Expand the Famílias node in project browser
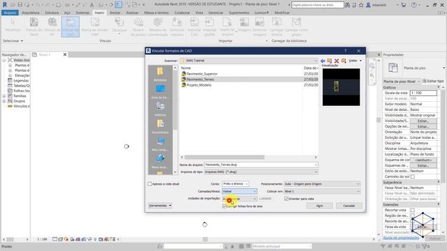 [4, 96]
